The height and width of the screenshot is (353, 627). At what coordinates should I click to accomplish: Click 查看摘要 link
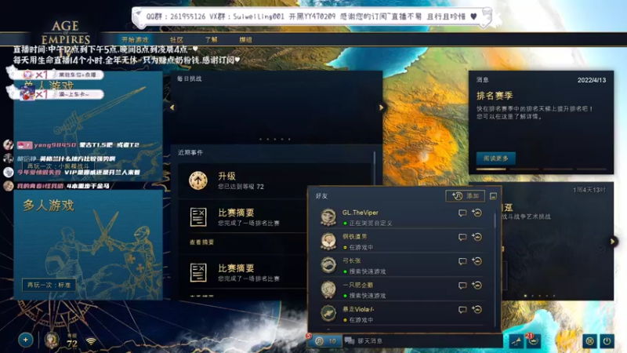click(201, 242)
